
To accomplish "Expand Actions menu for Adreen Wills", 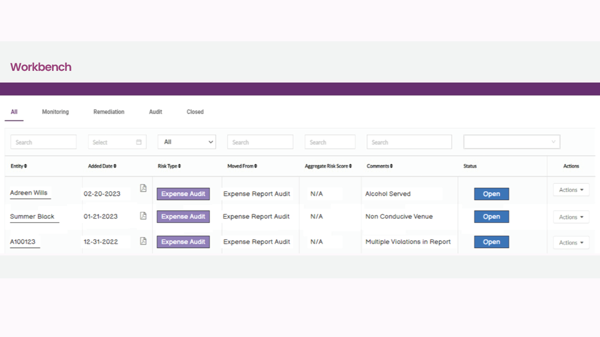I will [571, 190].
